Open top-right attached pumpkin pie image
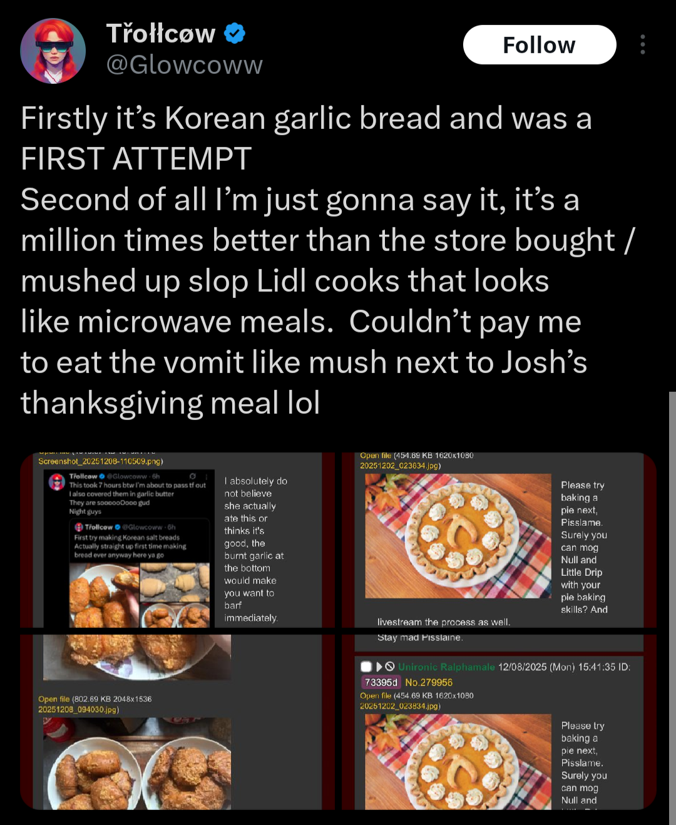The height and width of the screenshot is (825, 676). click(499, 540)
